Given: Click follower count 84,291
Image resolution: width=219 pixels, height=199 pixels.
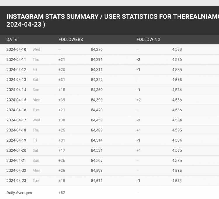Looking at the screenshot, I should (x=97, y=59).
